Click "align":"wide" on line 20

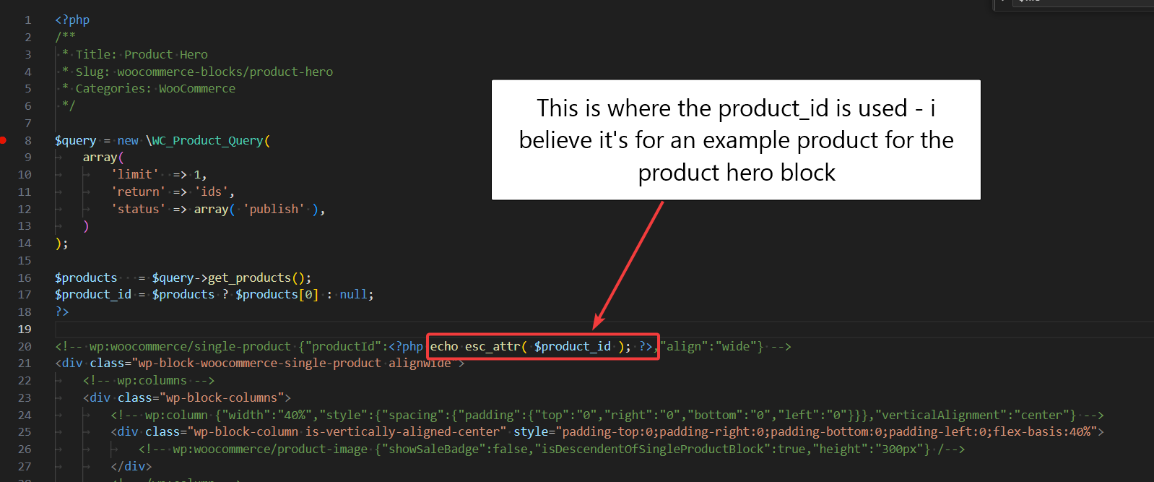708,347
